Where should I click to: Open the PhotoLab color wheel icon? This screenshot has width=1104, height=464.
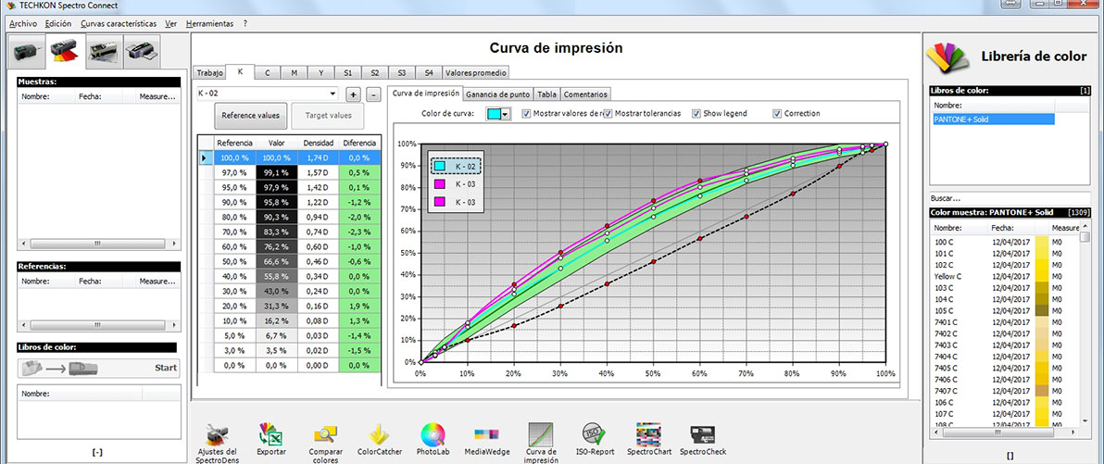pyautogui.click(x=433, y=433)
